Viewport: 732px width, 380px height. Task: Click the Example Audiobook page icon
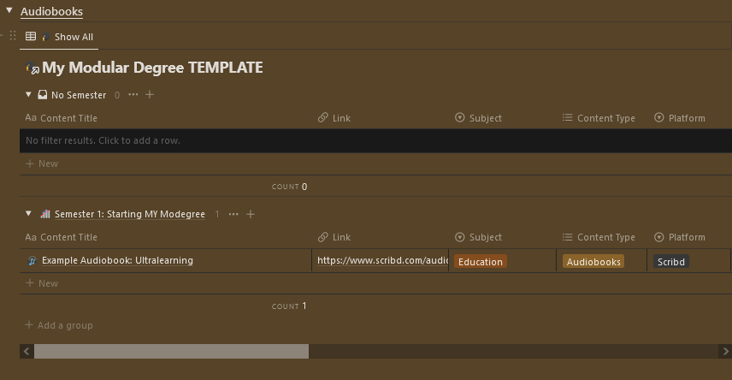[x=32, y=261]
